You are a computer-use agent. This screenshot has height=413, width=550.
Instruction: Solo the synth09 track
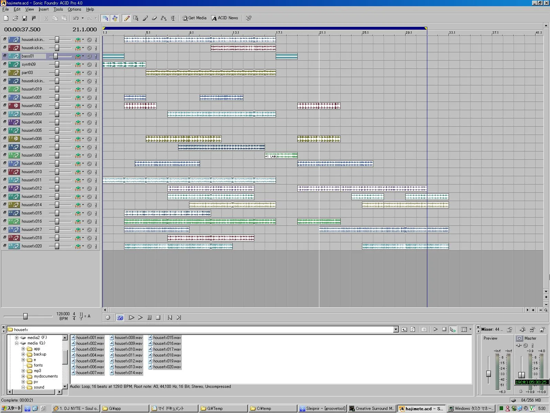point(96,64)
